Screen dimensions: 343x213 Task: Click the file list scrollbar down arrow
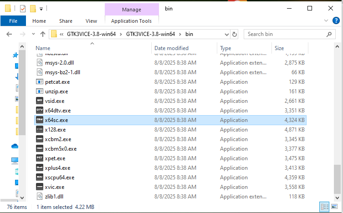338,198
